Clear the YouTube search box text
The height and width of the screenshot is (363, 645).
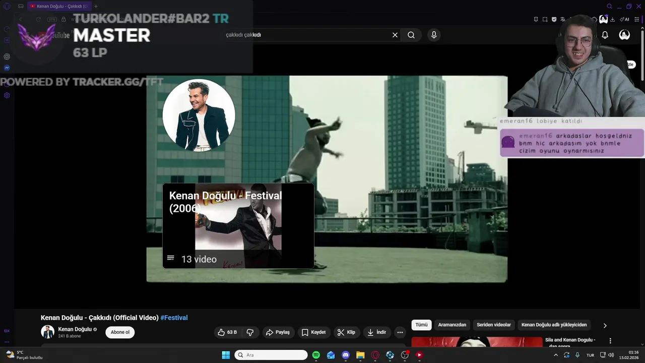[395, 35]
